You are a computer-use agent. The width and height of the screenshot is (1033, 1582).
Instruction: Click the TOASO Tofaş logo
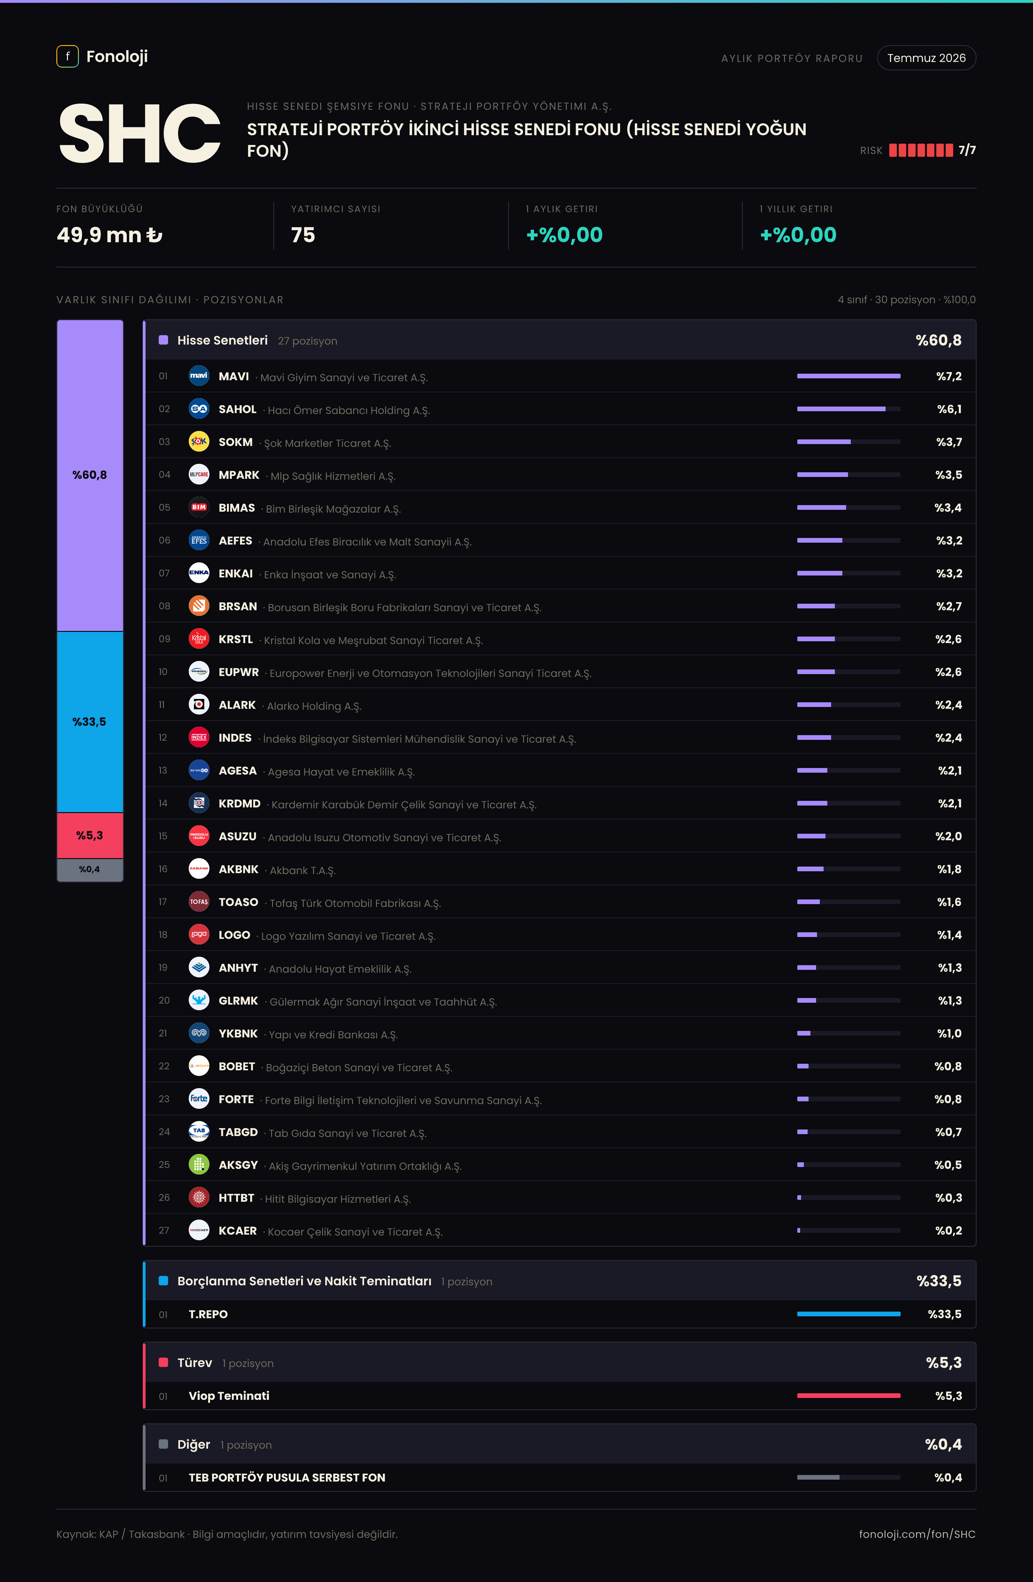[x=199, y=902]
